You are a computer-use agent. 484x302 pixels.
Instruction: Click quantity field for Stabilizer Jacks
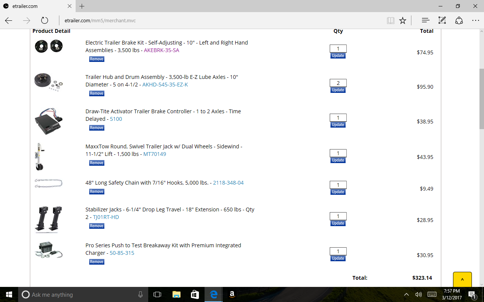[338, 216]
